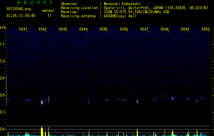Click the Receiving Location label
Screen dimensions: 214x136
click(x=79, y=8)
